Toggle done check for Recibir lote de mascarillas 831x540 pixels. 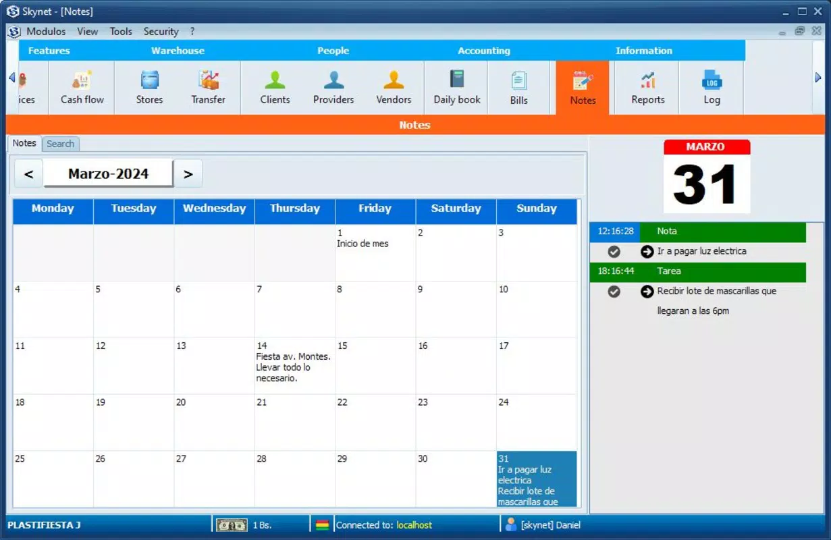pos(614,292)
